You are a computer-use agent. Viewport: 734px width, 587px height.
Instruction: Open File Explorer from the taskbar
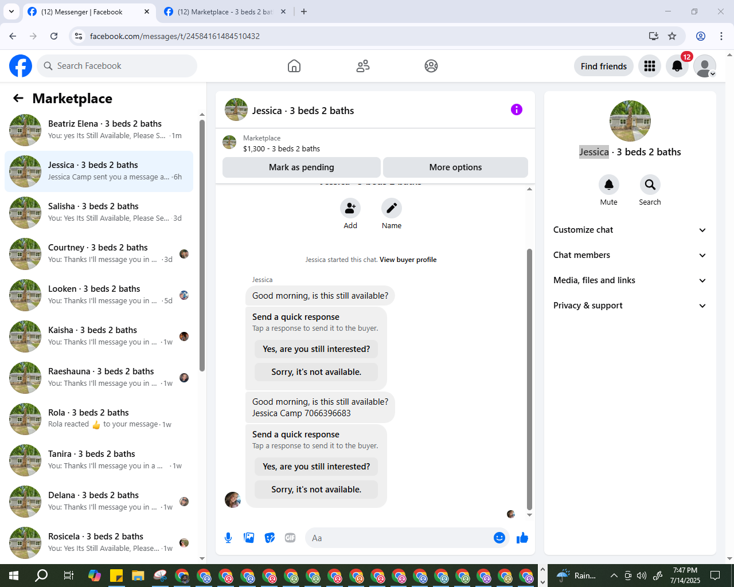(x=138, y=576)
